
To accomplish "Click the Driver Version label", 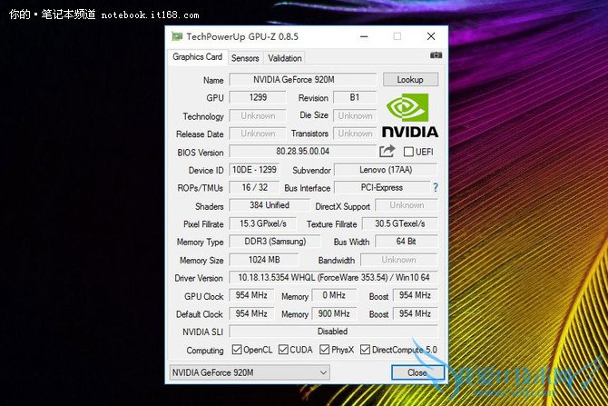I will (x=199, y=278).
